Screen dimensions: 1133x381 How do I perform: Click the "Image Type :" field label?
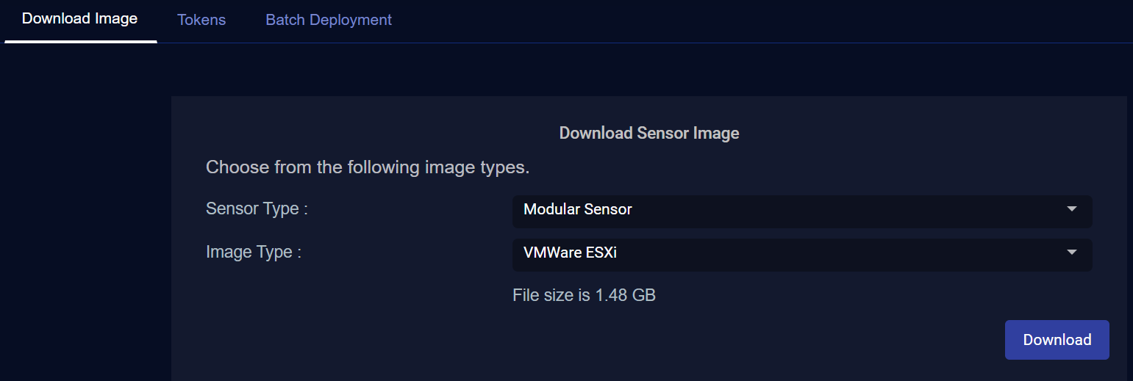coord(254,253)
